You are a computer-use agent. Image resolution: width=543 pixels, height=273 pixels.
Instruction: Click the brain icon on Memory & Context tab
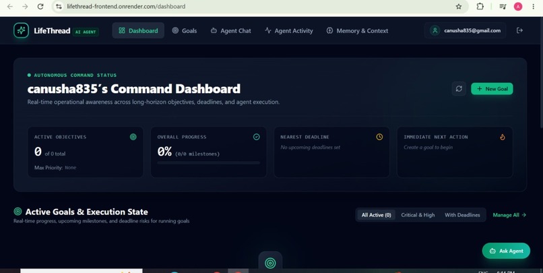[x=329, y=30]
